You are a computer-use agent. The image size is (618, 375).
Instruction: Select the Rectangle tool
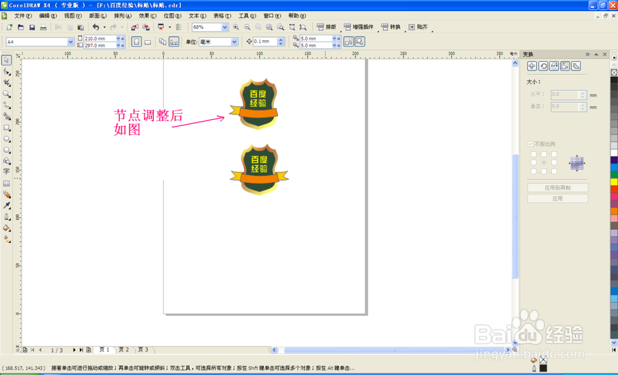7,129
